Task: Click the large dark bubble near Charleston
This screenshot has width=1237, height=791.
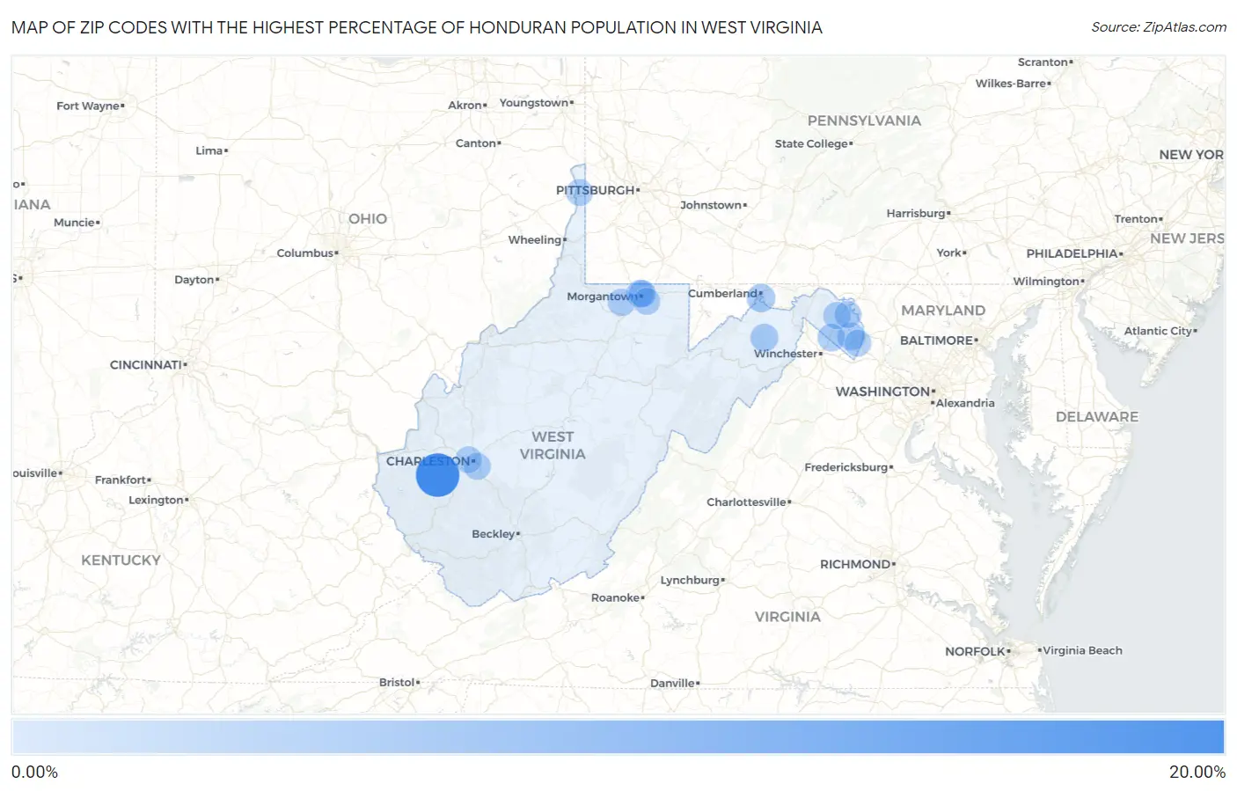Action: click(437, 475)
